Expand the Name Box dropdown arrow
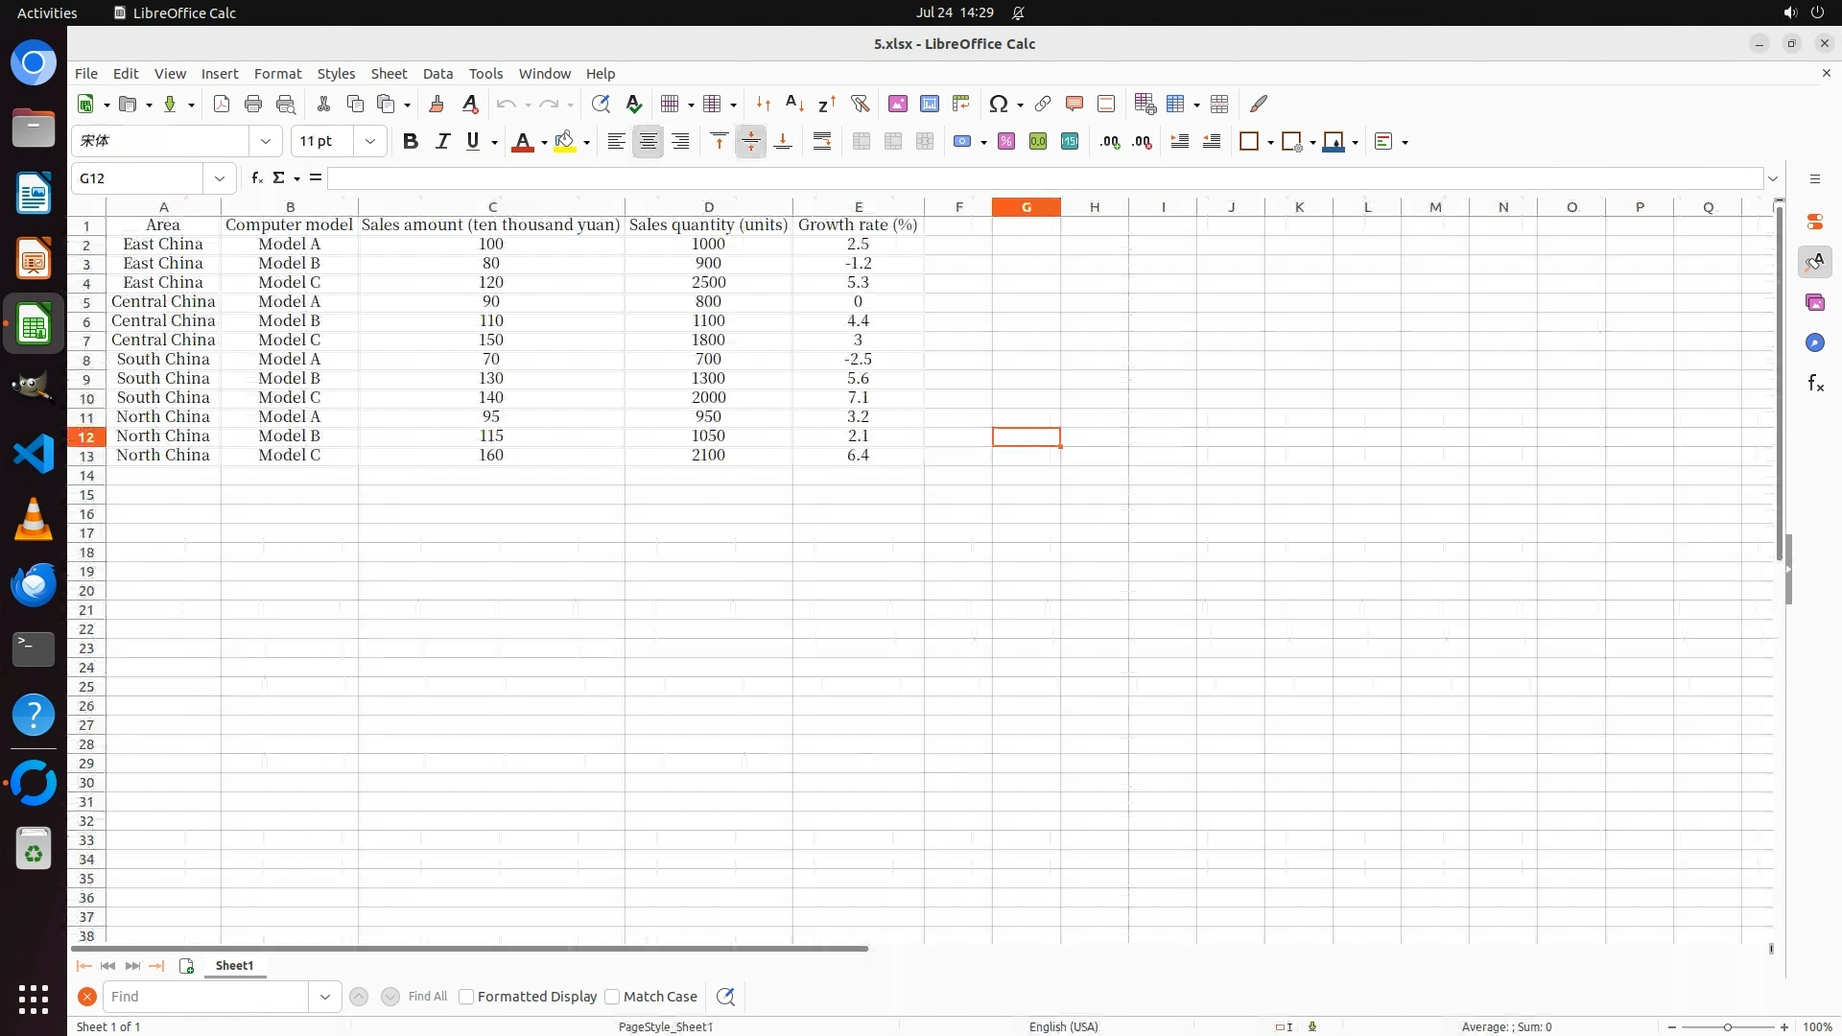The height and width of the screenshot is (1036, 1842). pyautogui.click(x=220, y=178)
